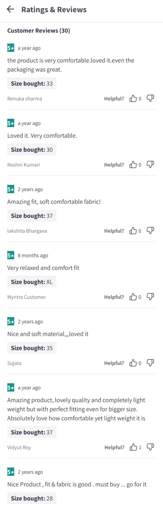Screen dimensions: 163x509
Task: Select the Size bought: 28 tag
Action: pyautogui.click(x=32, y=499)
